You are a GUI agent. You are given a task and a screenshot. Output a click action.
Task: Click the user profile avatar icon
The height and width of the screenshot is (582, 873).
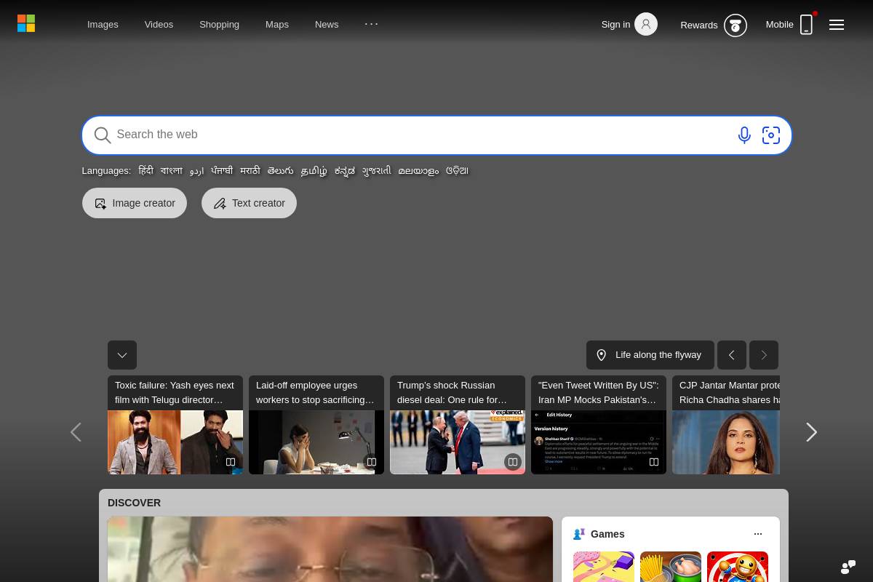click(646, 24)
